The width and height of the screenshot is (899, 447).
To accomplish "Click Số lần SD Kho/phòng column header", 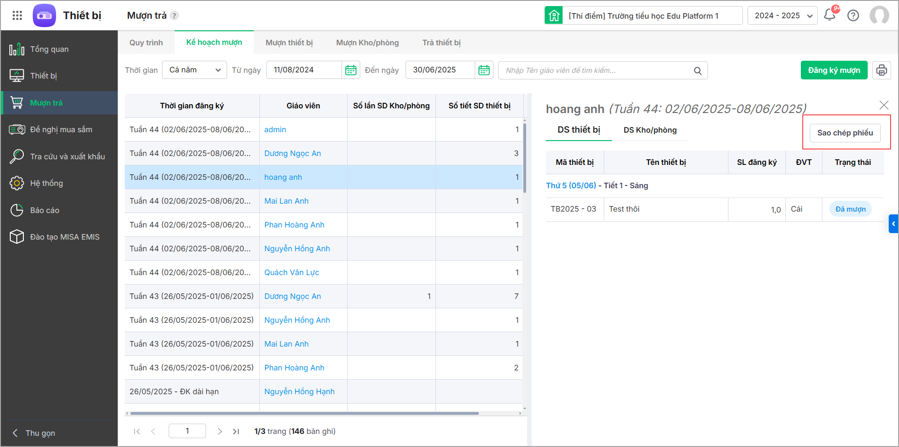I will (x=392, y=106).
